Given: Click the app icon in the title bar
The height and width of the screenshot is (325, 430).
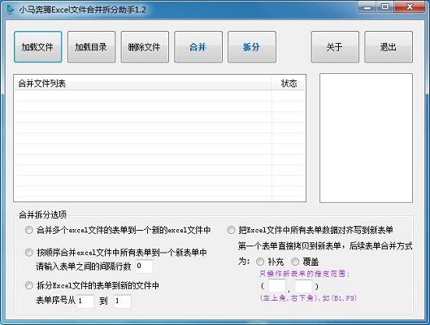Looking at the screenshot, I should pos(10,10).
